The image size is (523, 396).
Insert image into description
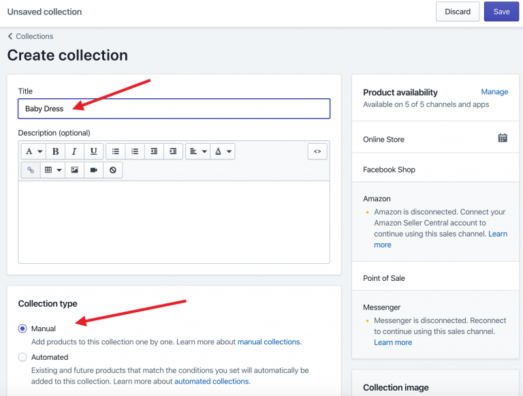point(74,170)
